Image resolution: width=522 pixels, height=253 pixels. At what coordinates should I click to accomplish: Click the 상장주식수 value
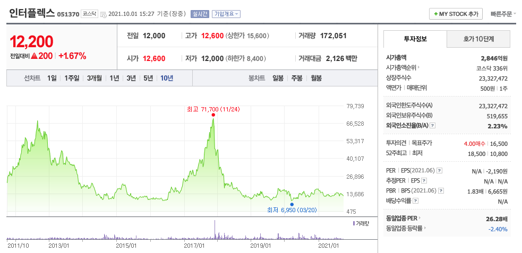493,78
